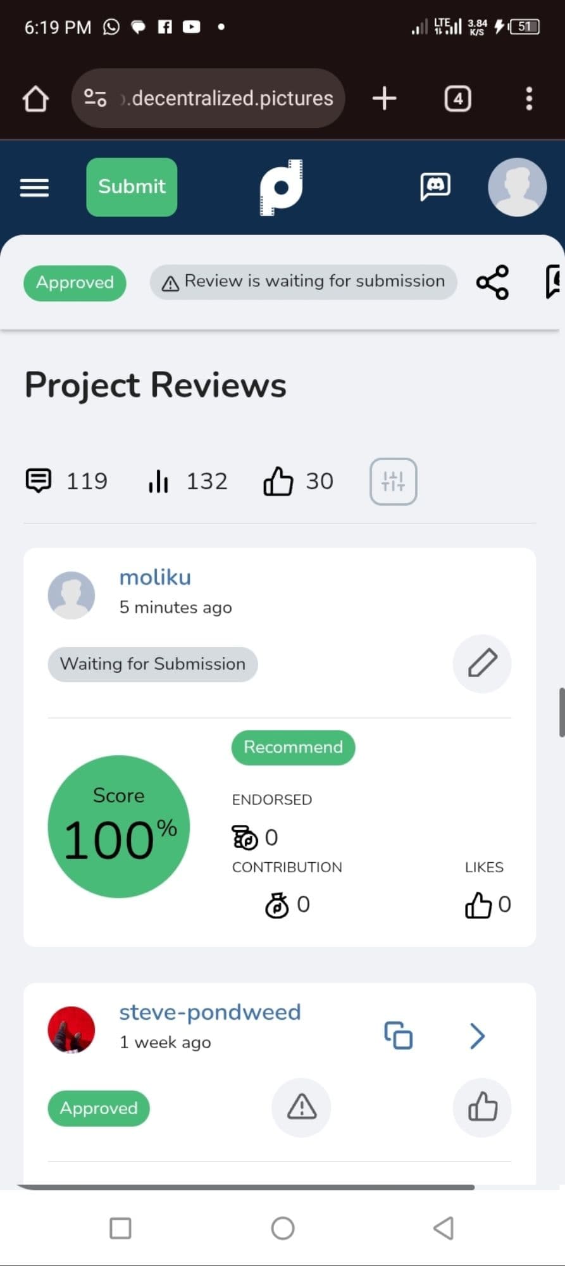
Task: Open the browser tab switcher
Action: tap(457, 99)
